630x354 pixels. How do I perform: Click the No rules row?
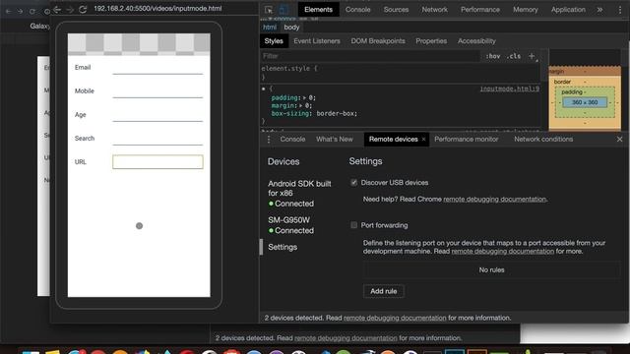(491, 269)
